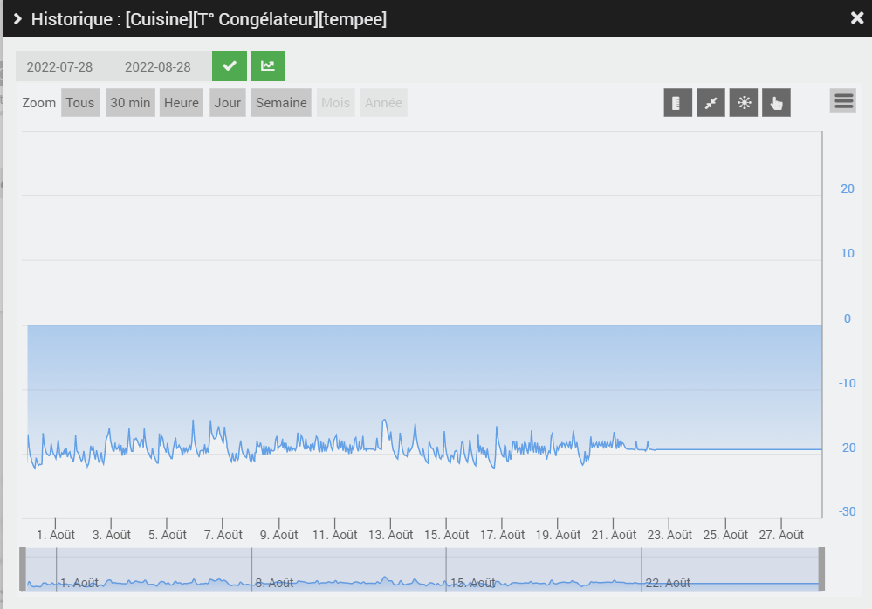This screenshot has height=609, width=872.
Task: Select the 30 min zoom range
Action: (x=130, y=103)
